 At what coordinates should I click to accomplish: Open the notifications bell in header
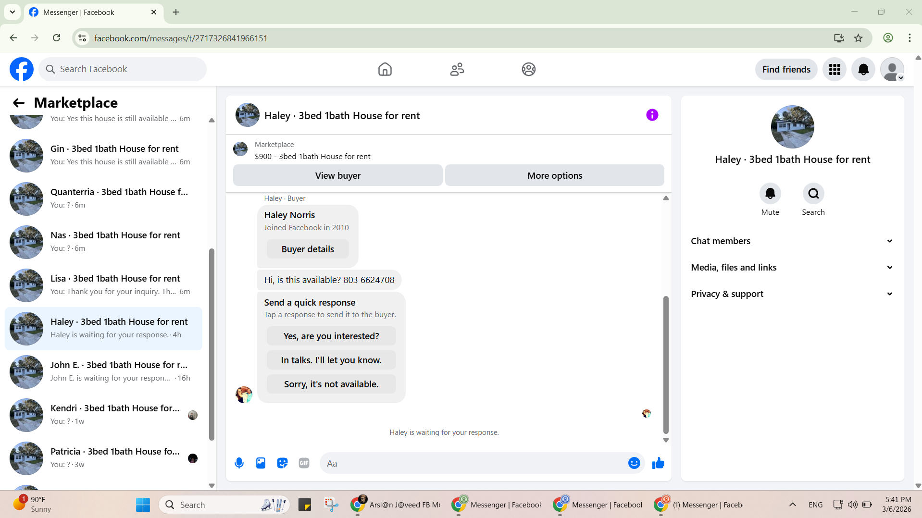[863, 69]
